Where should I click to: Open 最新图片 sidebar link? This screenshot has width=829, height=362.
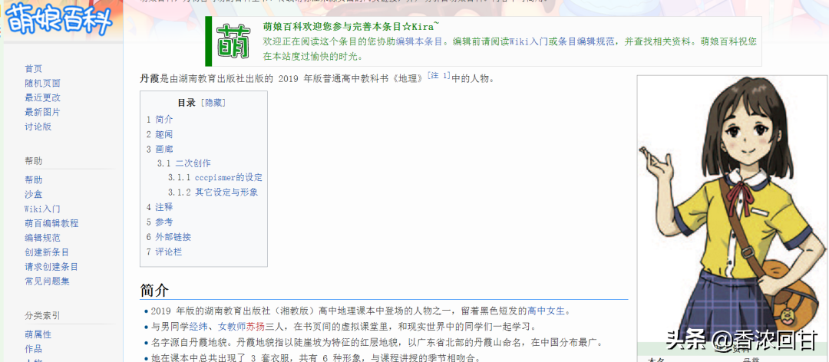coord(42,112)
